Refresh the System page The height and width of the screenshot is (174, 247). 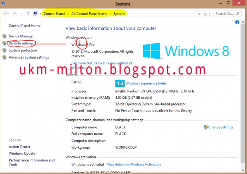(x=206, y=14)
